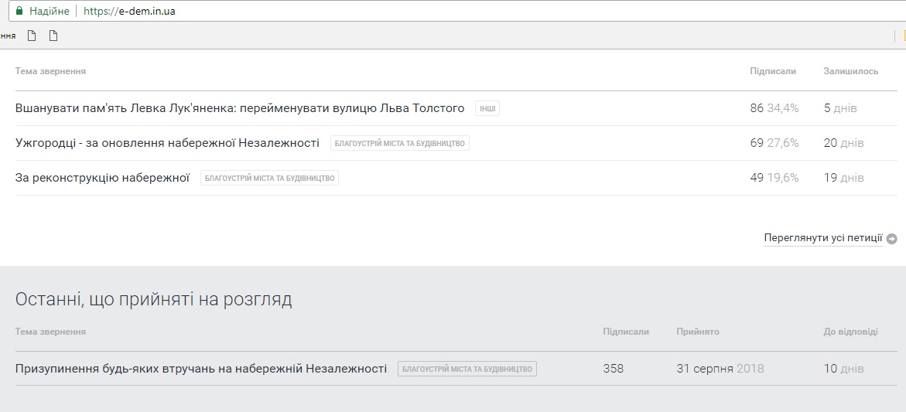Follow the Переглянути усі петиції link
Screen dimensions: 906x412
tap(822, 238)
